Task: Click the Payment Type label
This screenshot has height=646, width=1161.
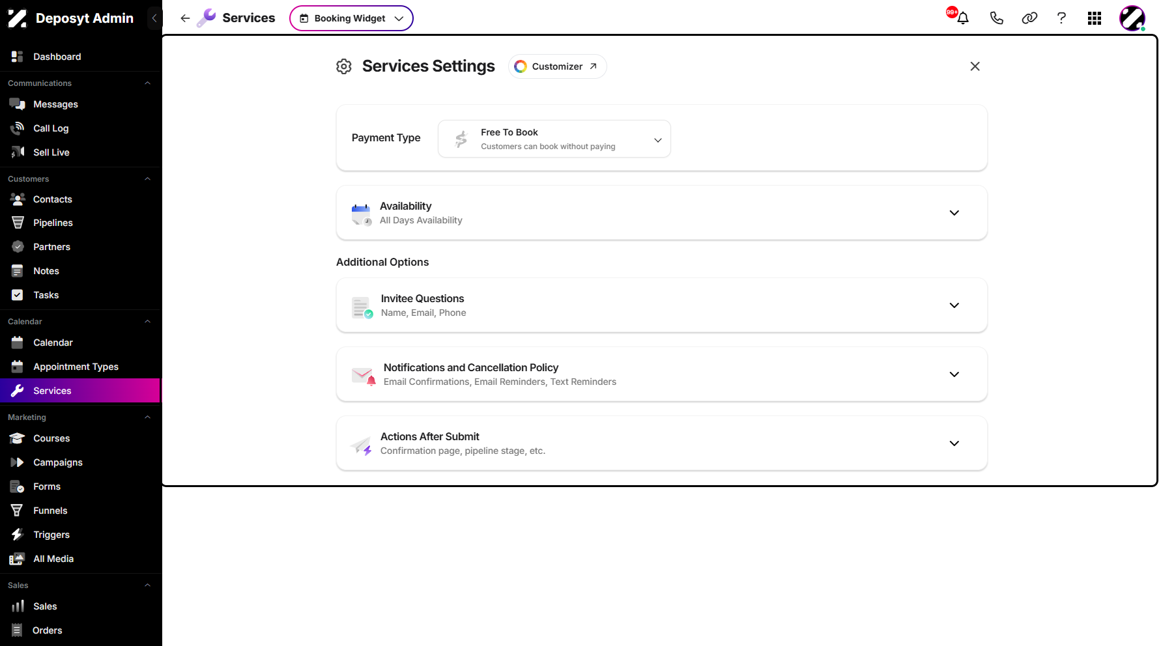Action: click(386, 138)
